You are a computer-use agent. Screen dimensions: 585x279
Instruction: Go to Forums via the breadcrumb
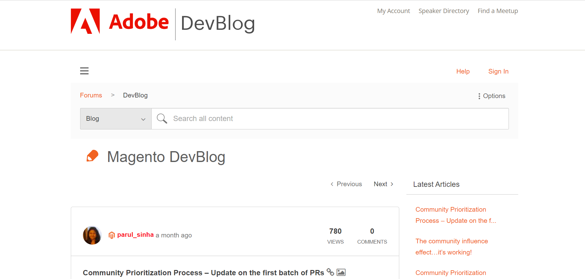pos(91,95)
